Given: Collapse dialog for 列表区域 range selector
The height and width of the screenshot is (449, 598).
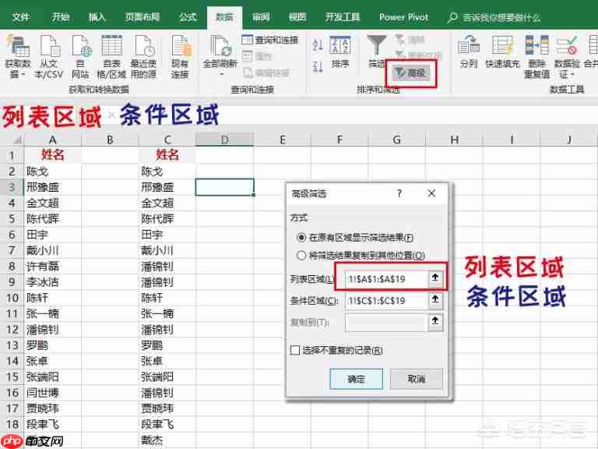Looking at the screenshot, I should [x=435, y=279].
